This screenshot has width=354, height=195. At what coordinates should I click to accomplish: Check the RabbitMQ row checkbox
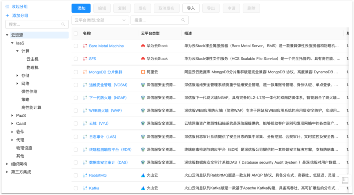tap(76, 175)
